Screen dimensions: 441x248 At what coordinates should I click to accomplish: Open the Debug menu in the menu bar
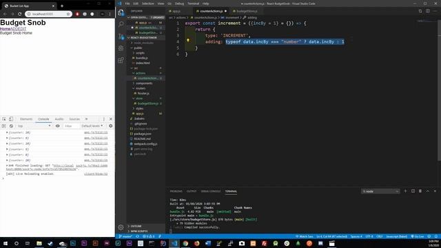(179, 3)
